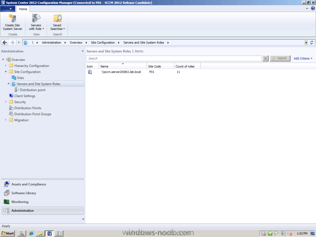Screen dimensions: 316x237
Task: Click the taskbar clock showing 1:52 PM
Action: pos(302,233)
